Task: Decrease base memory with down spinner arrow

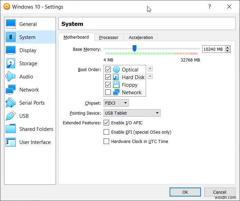Action: click(228, 51)
